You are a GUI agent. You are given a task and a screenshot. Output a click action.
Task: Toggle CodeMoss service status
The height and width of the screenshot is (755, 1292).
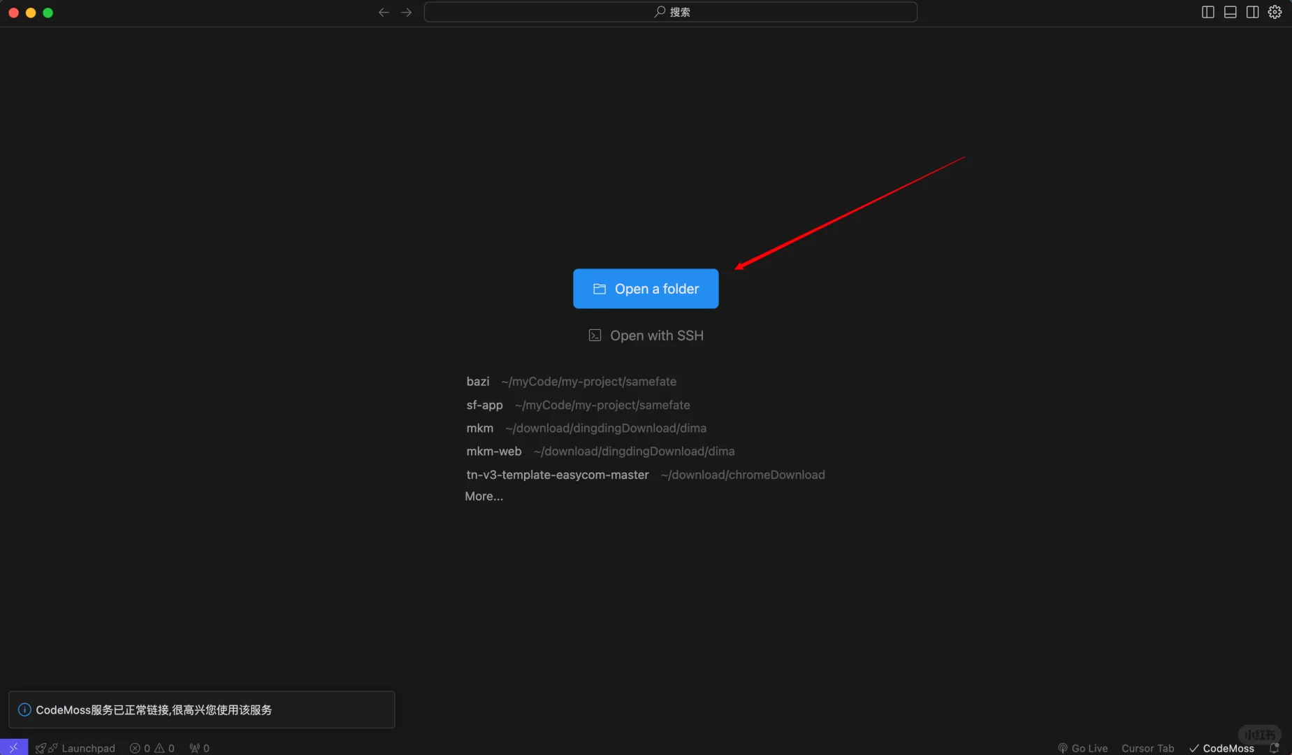coord(1222,747)
